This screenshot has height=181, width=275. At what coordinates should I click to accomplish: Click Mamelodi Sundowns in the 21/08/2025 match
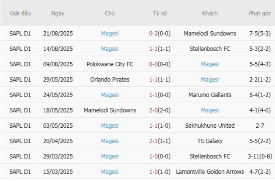(x=210, y=33)
